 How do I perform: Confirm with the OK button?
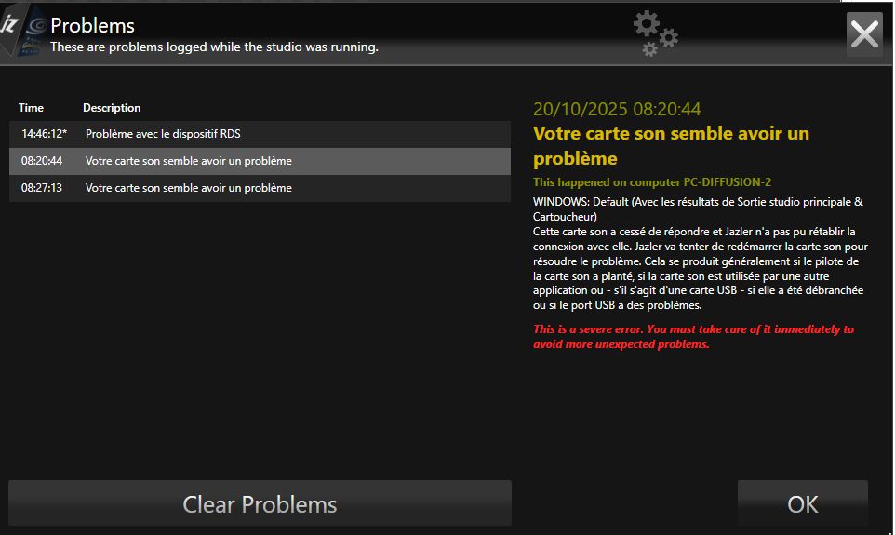point(802,503)
